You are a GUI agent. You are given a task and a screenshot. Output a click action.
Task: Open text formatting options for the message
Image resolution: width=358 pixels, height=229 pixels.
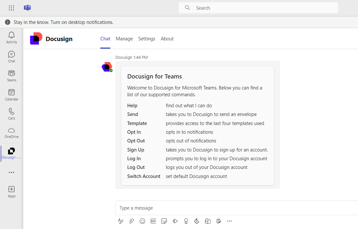(121, 221)
